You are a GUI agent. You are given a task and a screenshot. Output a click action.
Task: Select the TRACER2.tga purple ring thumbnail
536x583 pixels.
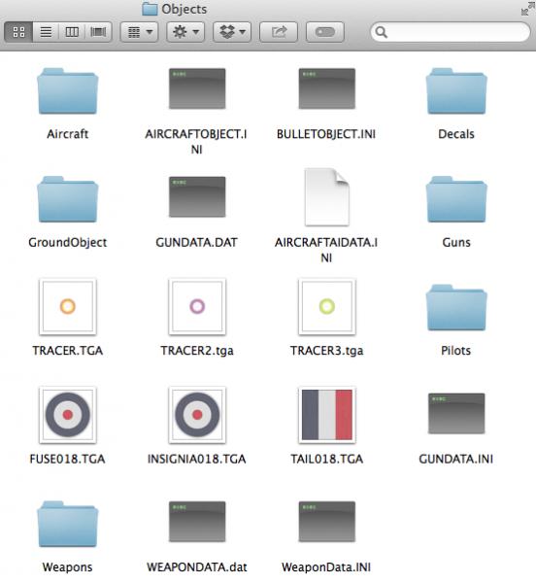197,307
